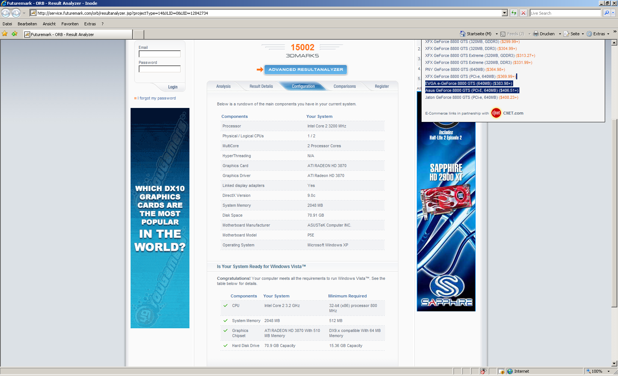Click the Seite page icon
Screen dimensions: 618x376
(x=566, y=34)
